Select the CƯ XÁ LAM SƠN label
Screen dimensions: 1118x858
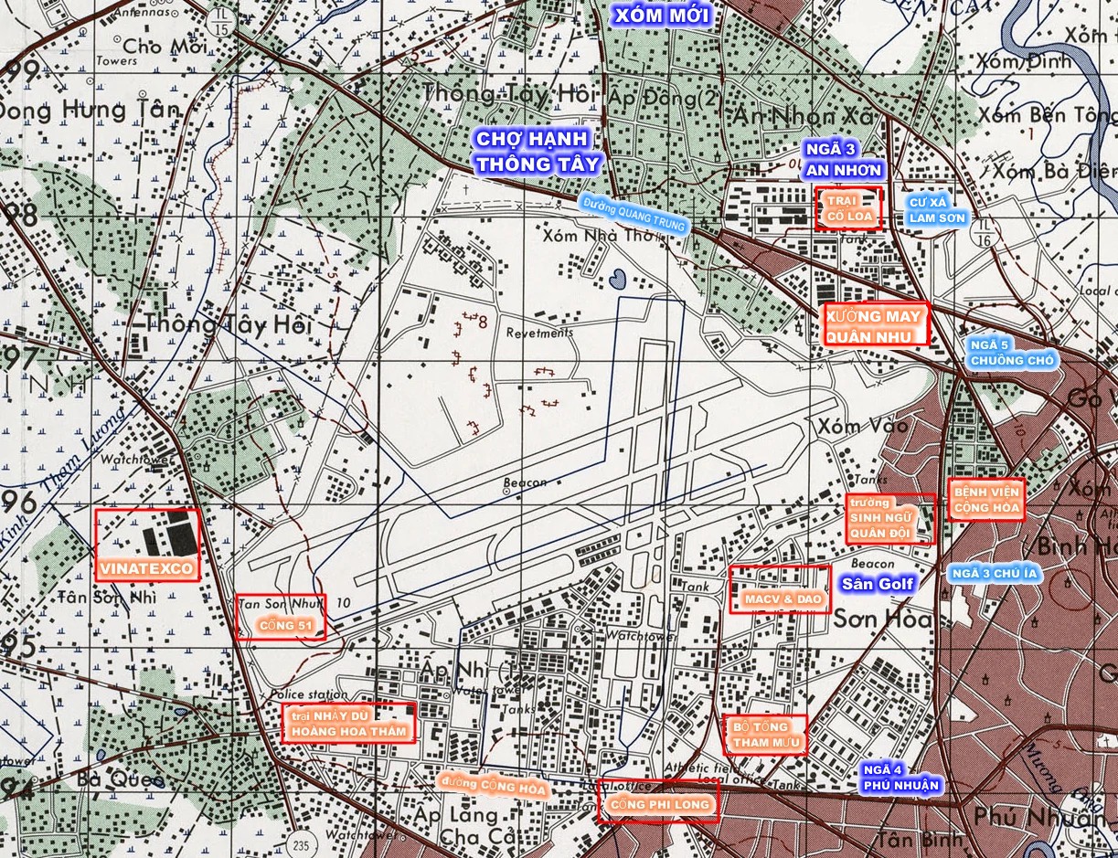(937, 209)
